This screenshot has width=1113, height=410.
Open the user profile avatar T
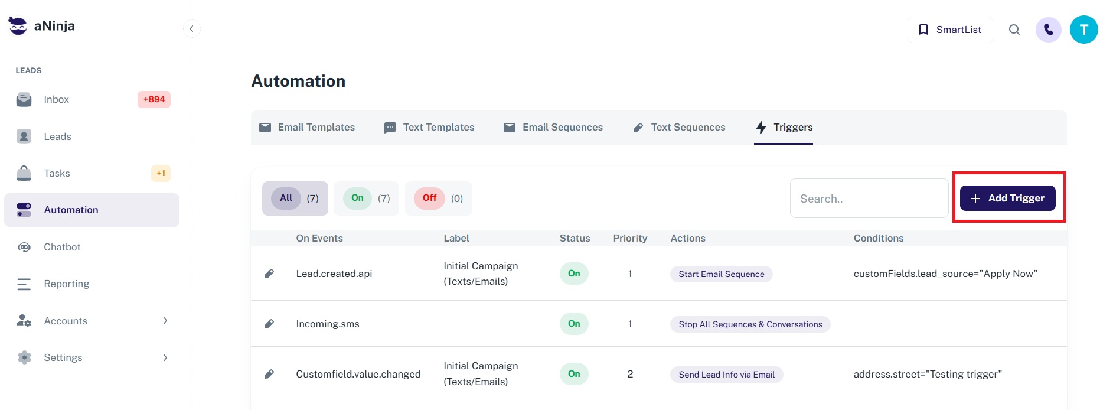1083,30
